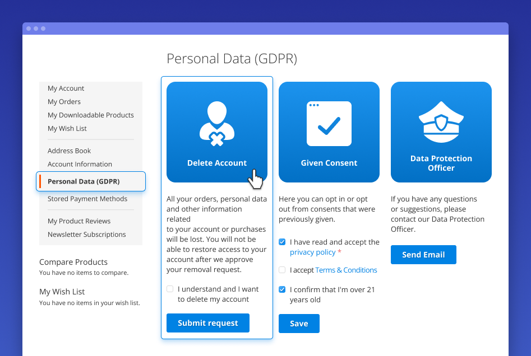Check the 'I accept Terms & Conditions' checkbox
Image resolution: width=531 pixels, height=356 pixels.
281,270
